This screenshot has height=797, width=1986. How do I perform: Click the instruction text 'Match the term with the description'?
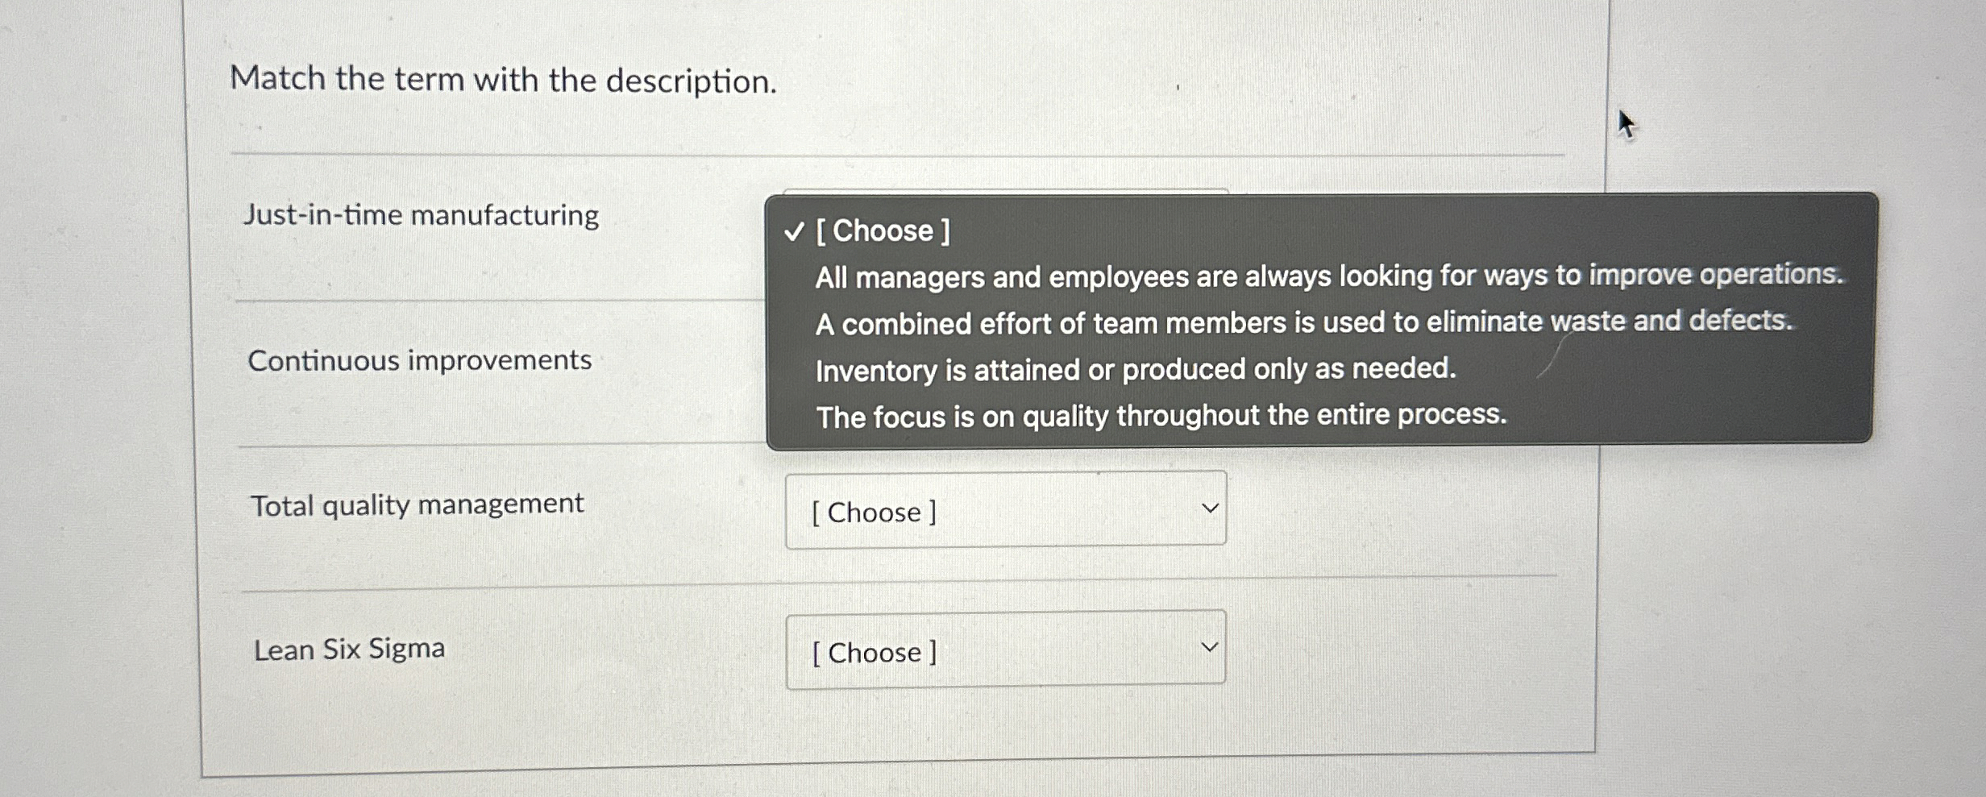pos(501,78)
